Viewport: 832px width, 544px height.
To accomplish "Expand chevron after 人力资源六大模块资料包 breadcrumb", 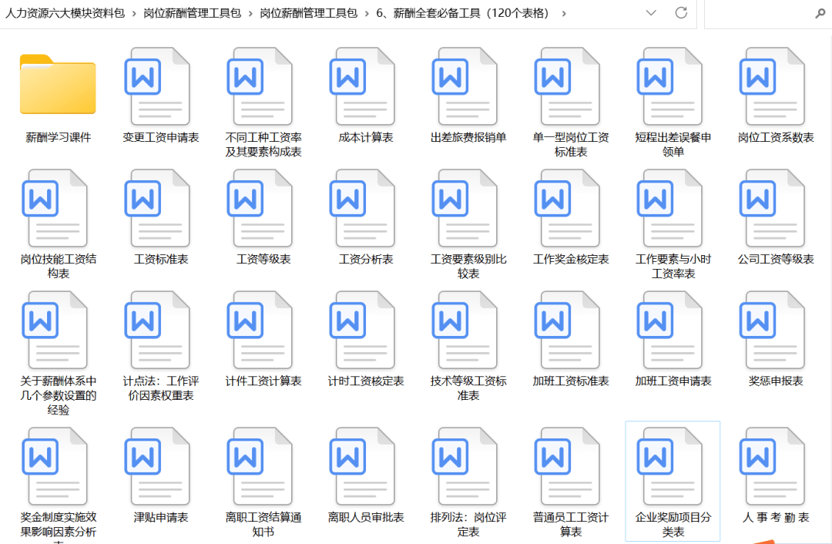I will [x=134, y=13].
